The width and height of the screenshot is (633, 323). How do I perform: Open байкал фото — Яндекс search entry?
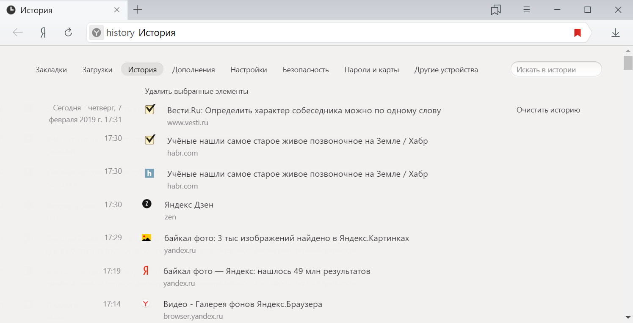tap(267, 271)
